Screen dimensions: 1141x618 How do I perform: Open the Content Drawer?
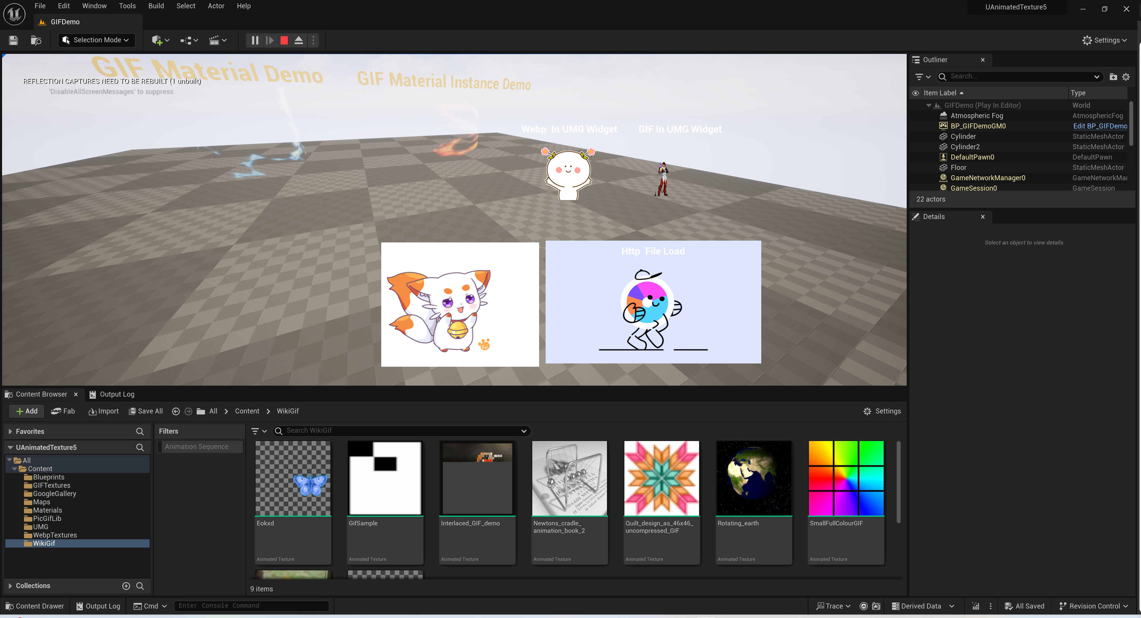(35, 606)
